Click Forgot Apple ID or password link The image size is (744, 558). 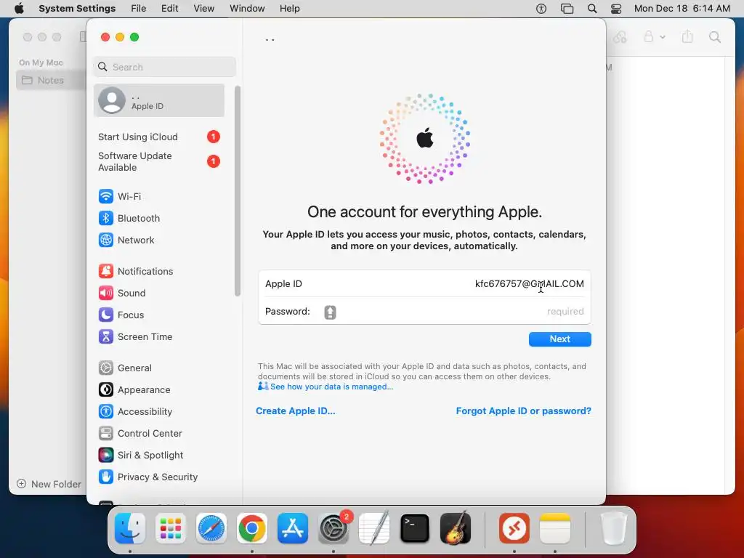click(x=523, y=411)
